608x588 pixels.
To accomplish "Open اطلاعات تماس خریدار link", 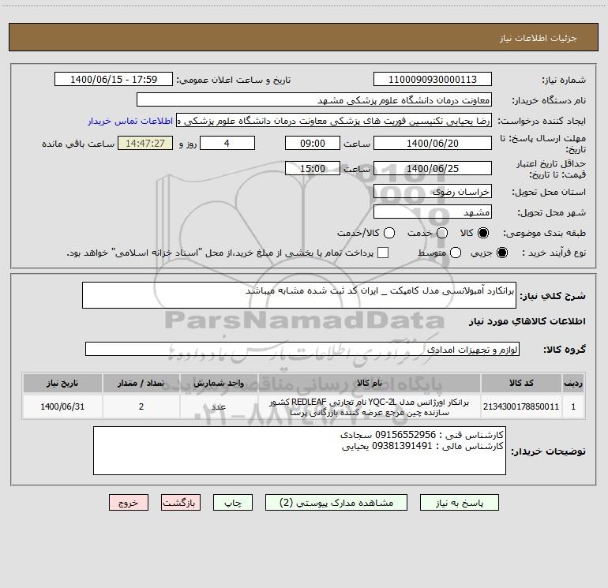I will (x=130, y=121).
